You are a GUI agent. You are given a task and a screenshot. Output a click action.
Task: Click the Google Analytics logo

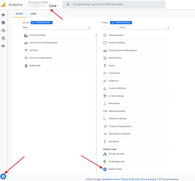coord(3,5)
